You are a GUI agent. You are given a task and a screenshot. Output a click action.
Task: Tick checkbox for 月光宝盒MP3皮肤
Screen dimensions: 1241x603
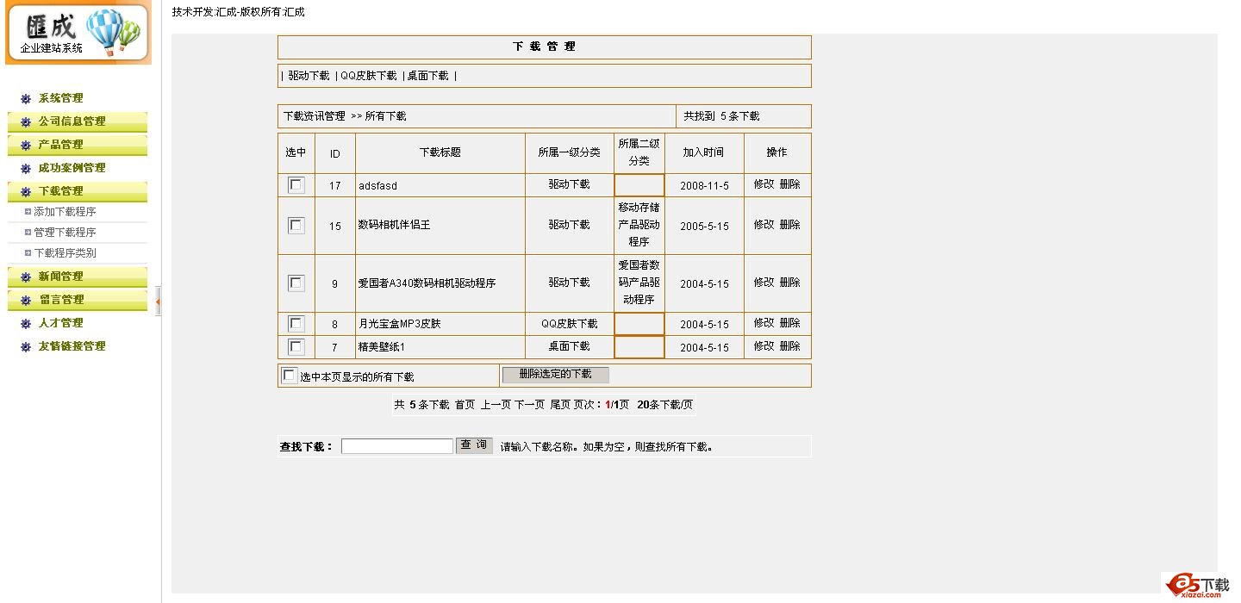pyautogui.click(x=296, y=323)
